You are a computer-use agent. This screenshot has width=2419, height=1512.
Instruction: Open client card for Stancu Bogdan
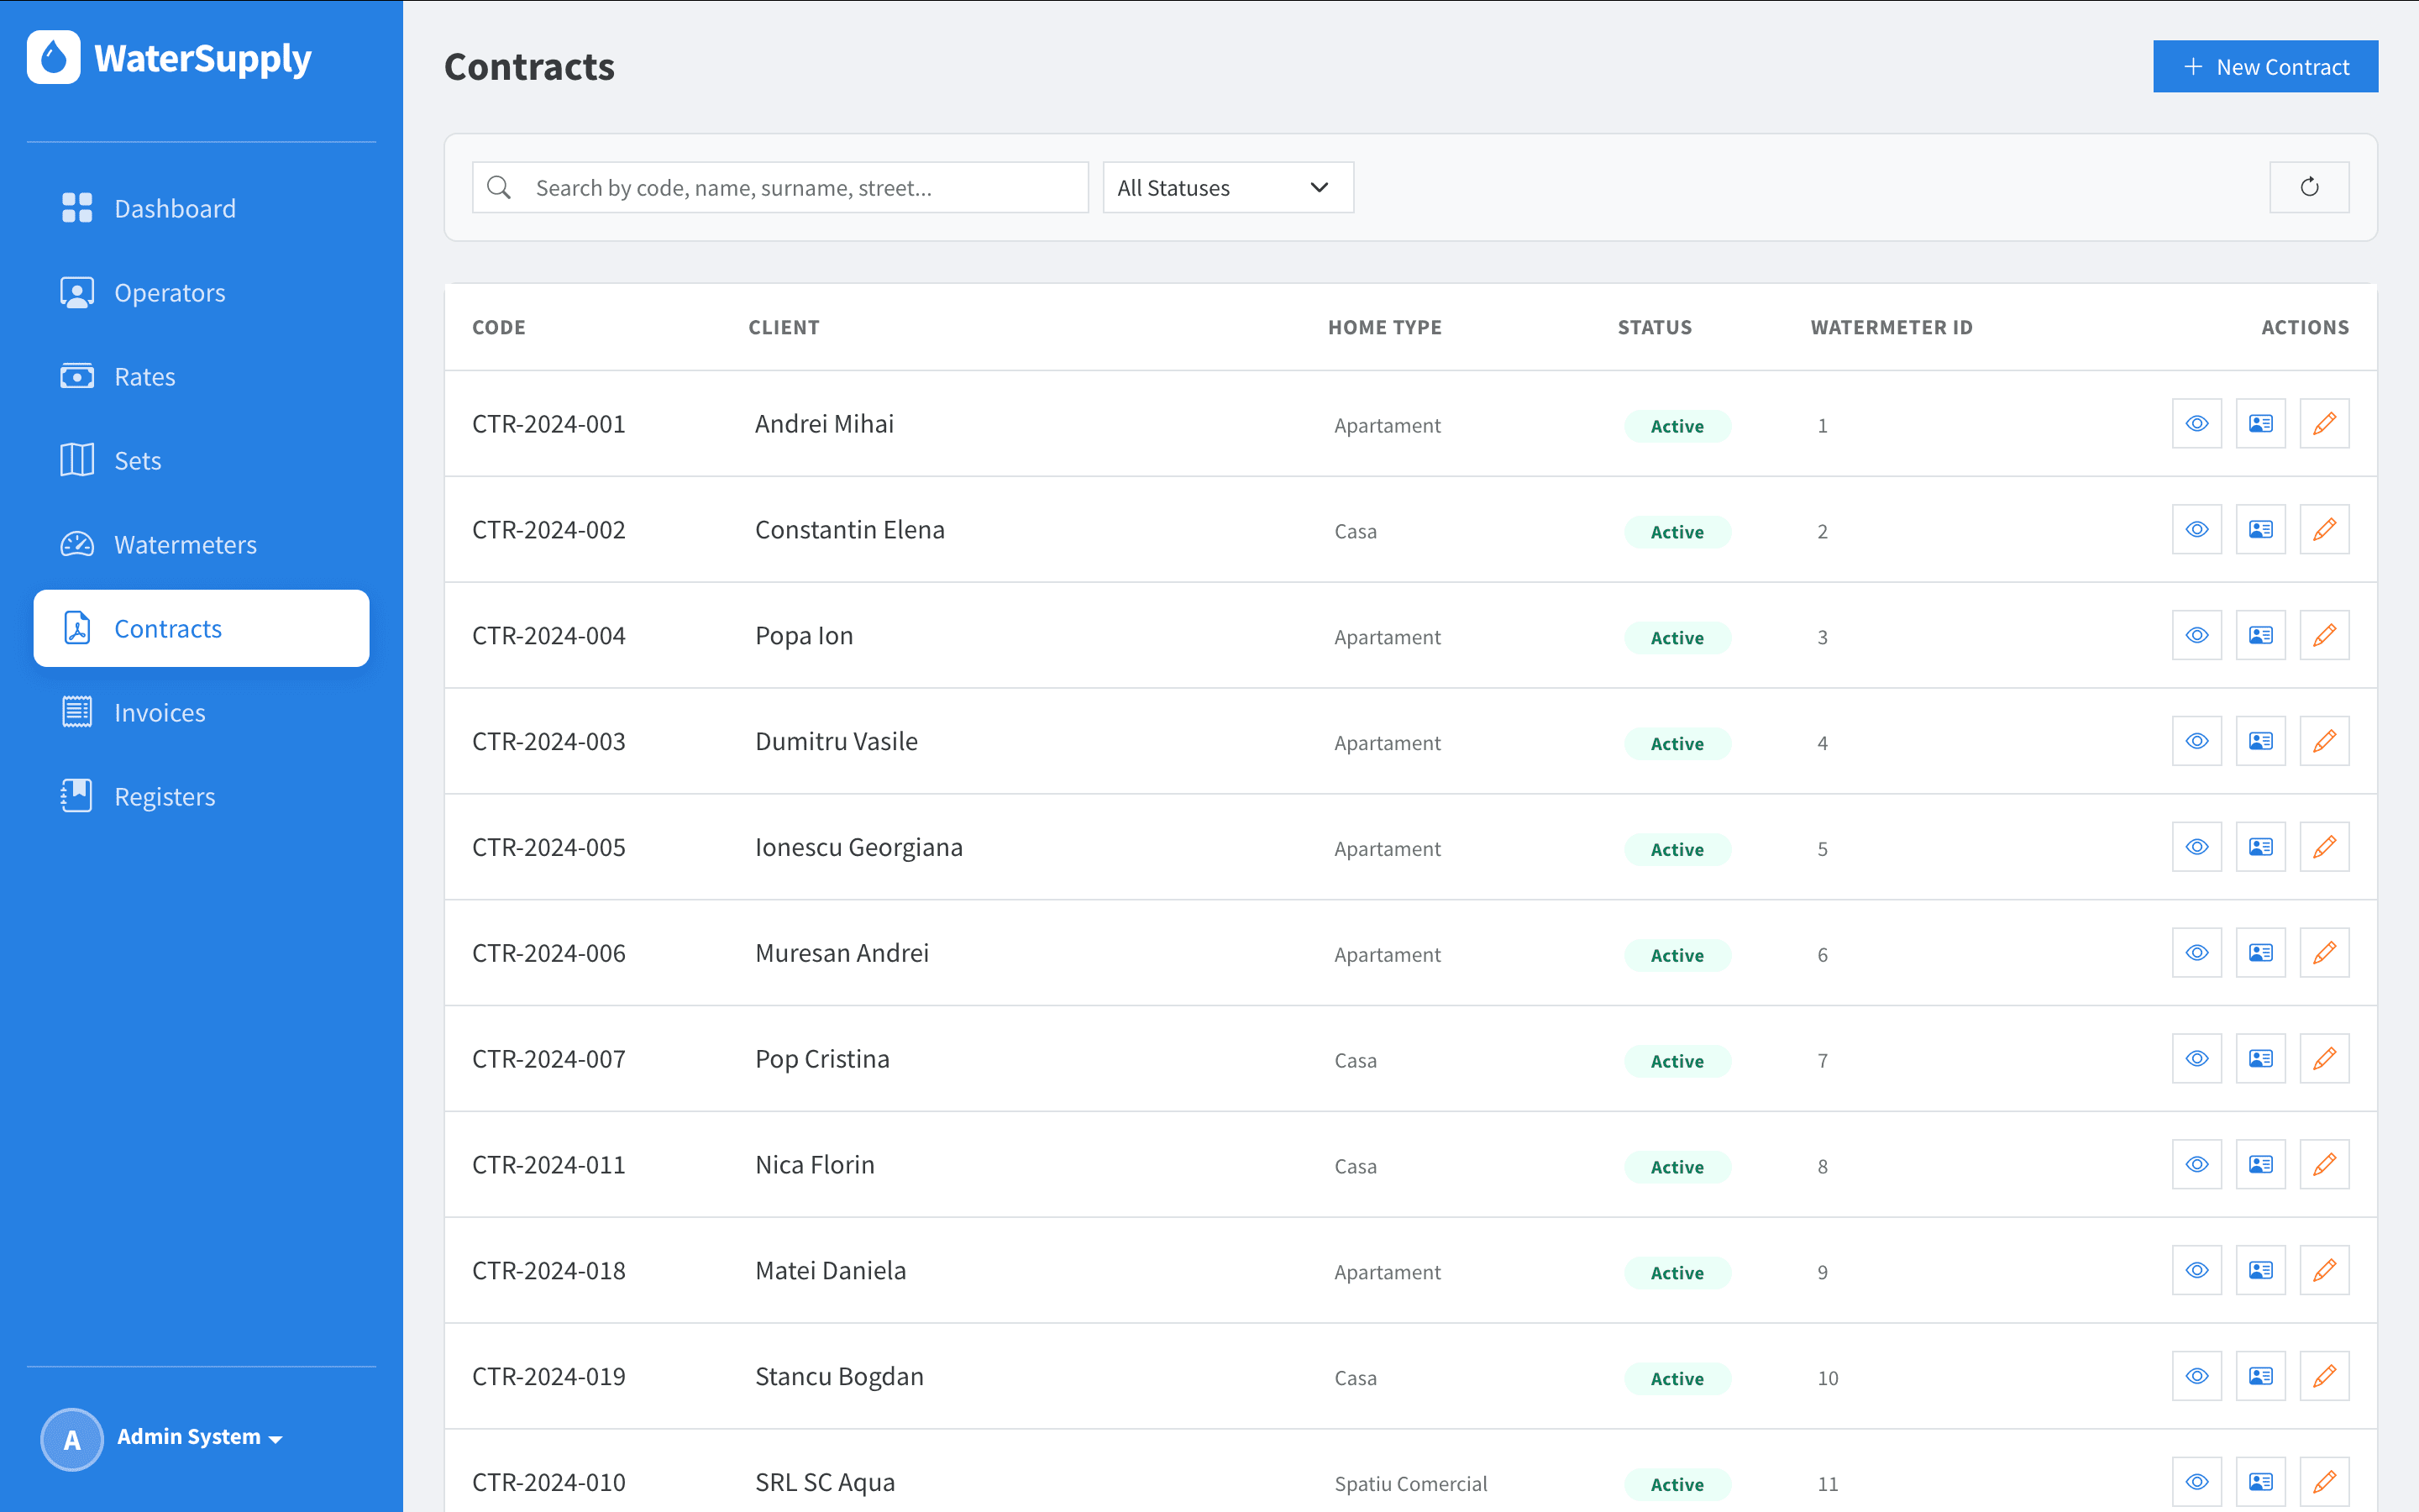click(2260, 1377)
